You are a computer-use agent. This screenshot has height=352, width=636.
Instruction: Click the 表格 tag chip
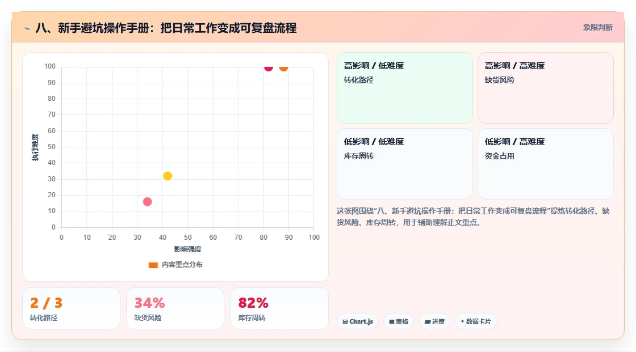pyautogui.click(x=399, y=321)
